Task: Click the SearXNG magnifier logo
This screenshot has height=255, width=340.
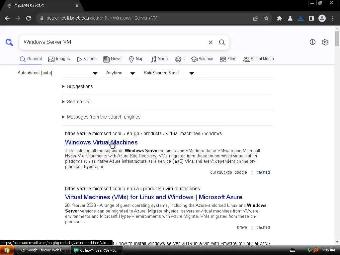Action: pos(9,42)
